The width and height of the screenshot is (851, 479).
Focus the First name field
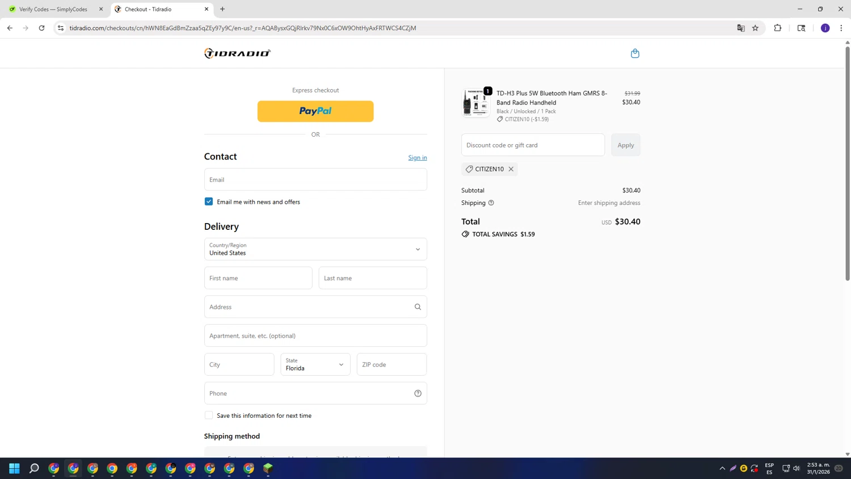[x=258, y=278]
